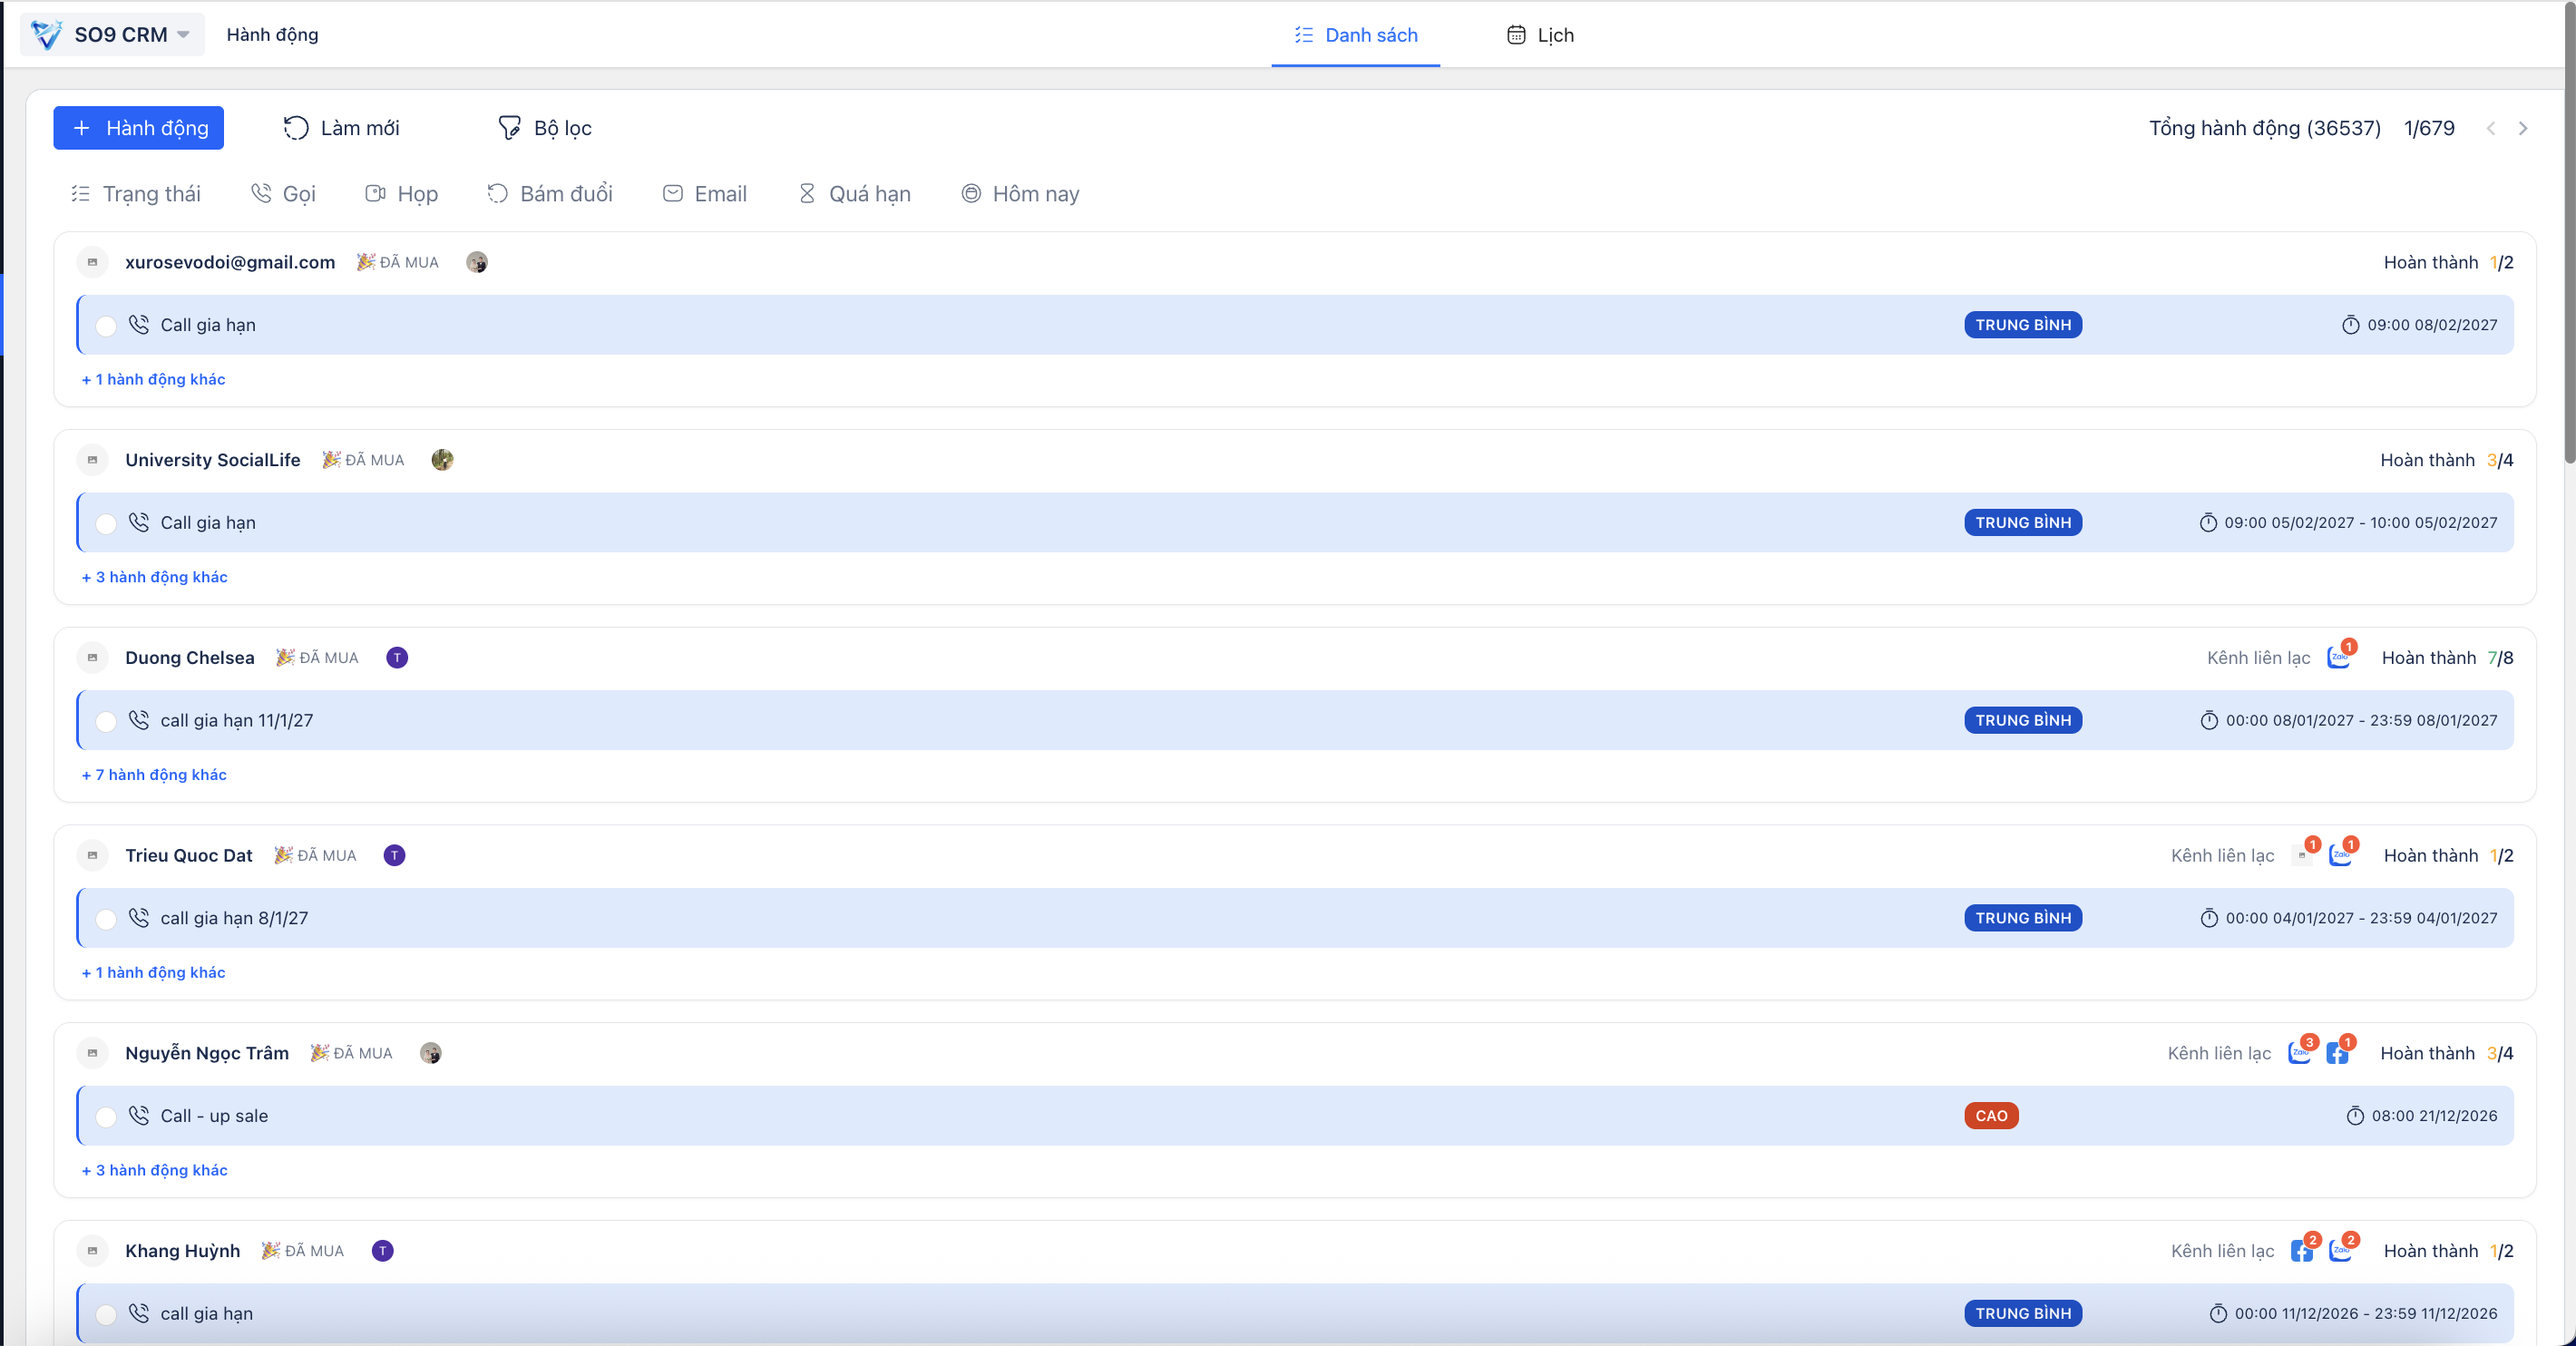Tick the call gia hạn 8/1/27 circle
The image size is (2576, 1346).
coord(106,919)
